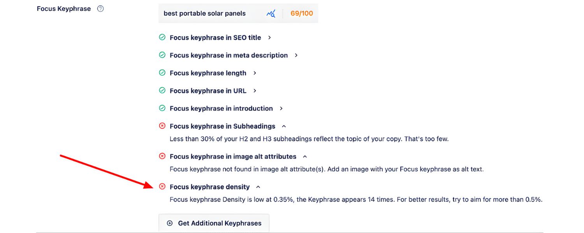Click the green check beside keyphrase in introduction
Image resolution: width=584 pixels, height=233 pixels.
click(162, 108)
